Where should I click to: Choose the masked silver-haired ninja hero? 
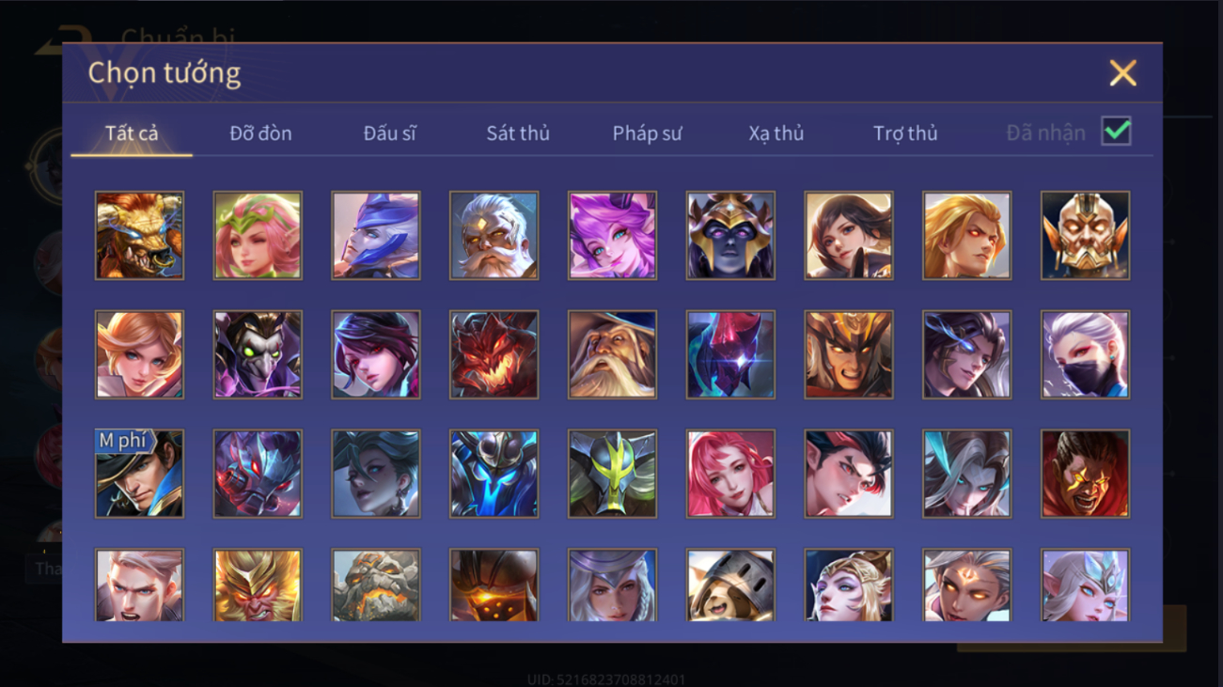tap(1085, 354)
